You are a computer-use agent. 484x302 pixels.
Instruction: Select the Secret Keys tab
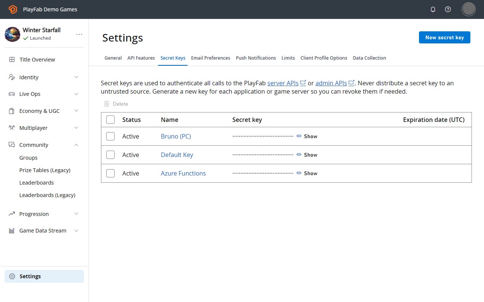coord(173,58)
